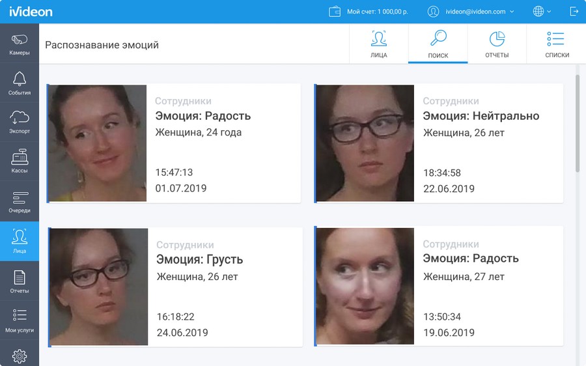Select the ПОИСК tab

click(x=438, y=44)
